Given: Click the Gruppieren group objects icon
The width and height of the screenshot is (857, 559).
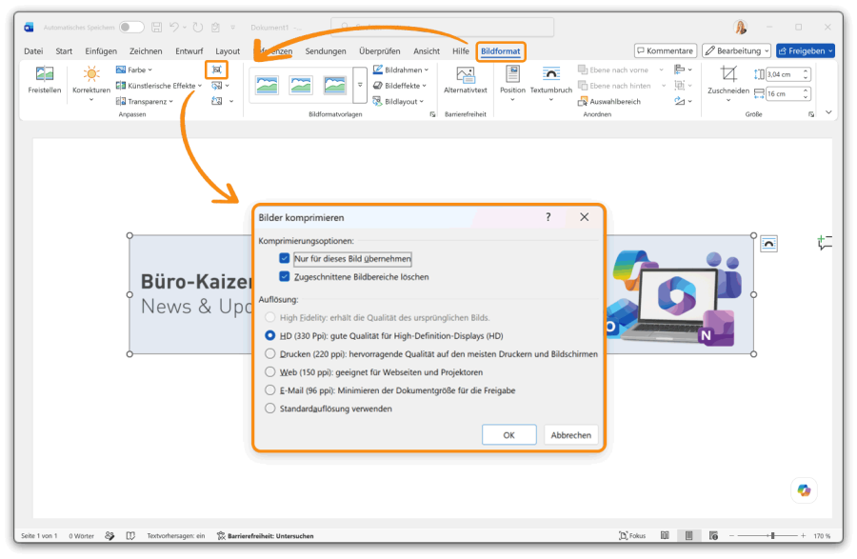Looking at the screenshot, I should (x=679, y=86).
